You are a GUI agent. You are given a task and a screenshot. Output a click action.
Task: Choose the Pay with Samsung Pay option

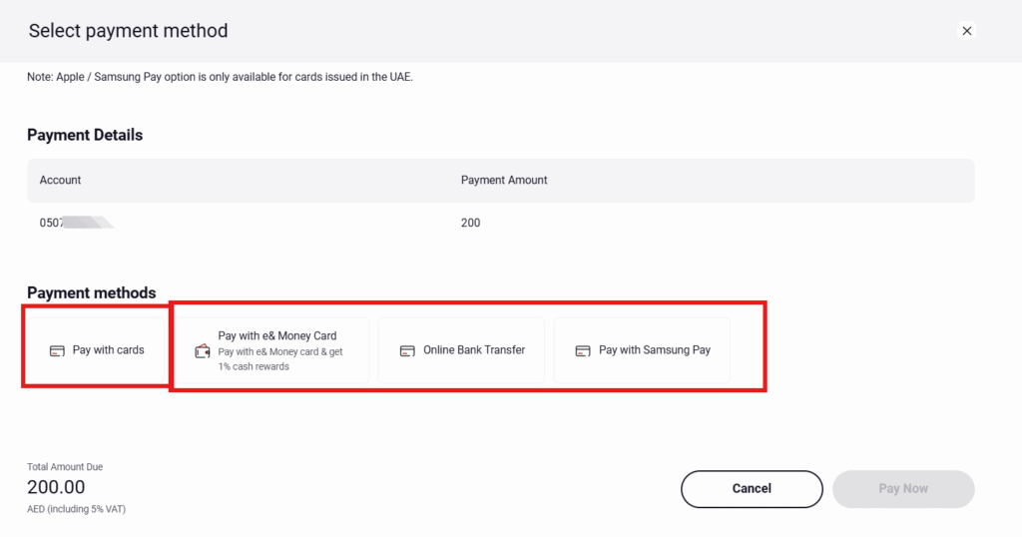click(642, 350)
